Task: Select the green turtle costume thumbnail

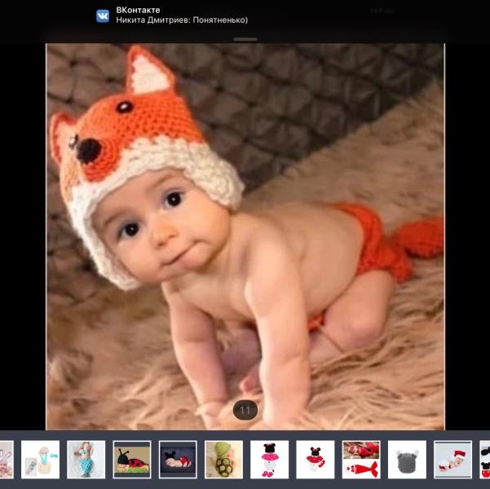Action: pos(223,460)
